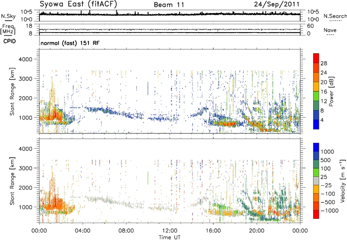Click the '16' value on the power colorbar
This screenshot has height=240, width=347.
(324, 92)
